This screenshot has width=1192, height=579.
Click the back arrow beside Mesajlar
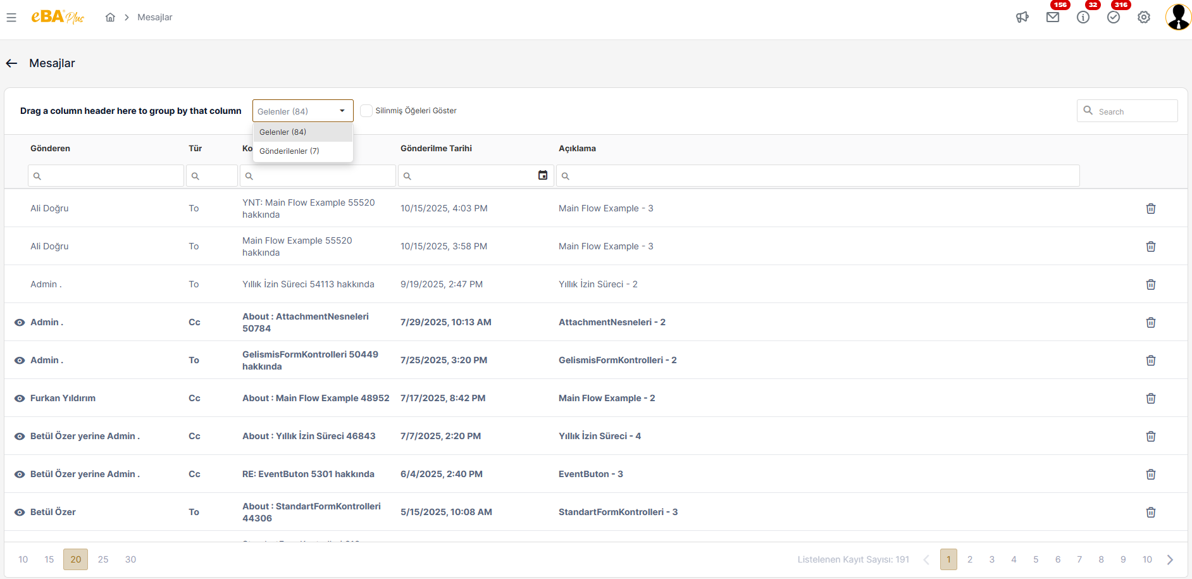11,63
